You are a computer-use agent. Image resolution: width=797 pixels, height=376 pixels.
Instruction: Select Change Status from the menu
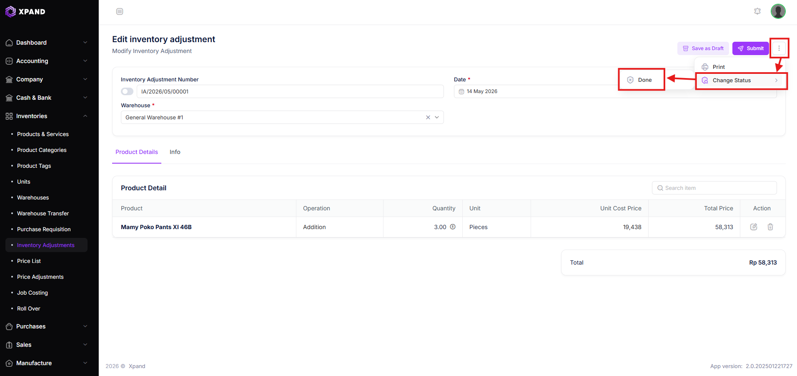click(741, 81)
